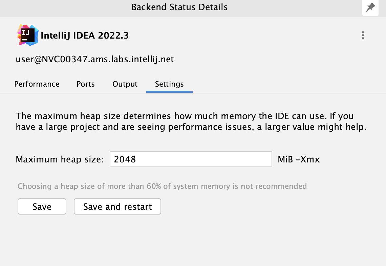Pin the Backend Status Details window
386x266 pixels.
pos(370,8)
